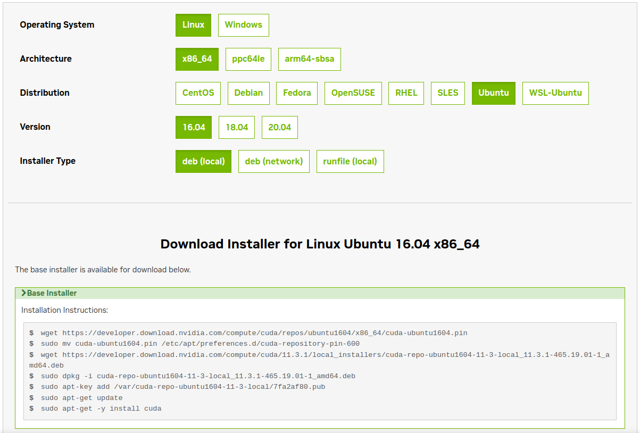Select the Windows operating system button
The height and width of the screenshot is (433, 640).
[243, 25]
